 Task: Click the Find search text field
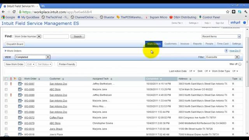pyautogui.click(x=56, y=37)
